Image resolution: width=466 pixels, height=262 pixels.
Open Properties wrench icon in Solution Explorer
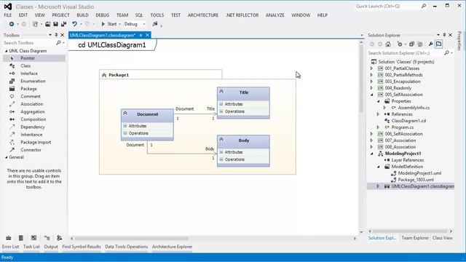[430, 44]
